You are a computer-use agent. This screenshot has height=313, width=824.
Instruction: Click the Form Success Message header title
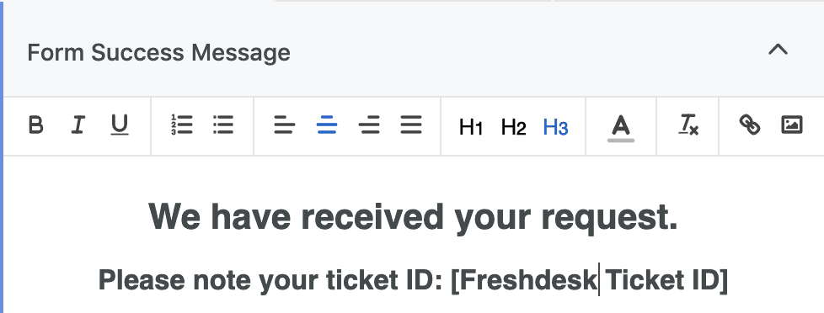pyautogui.click(x=158, y=52)
